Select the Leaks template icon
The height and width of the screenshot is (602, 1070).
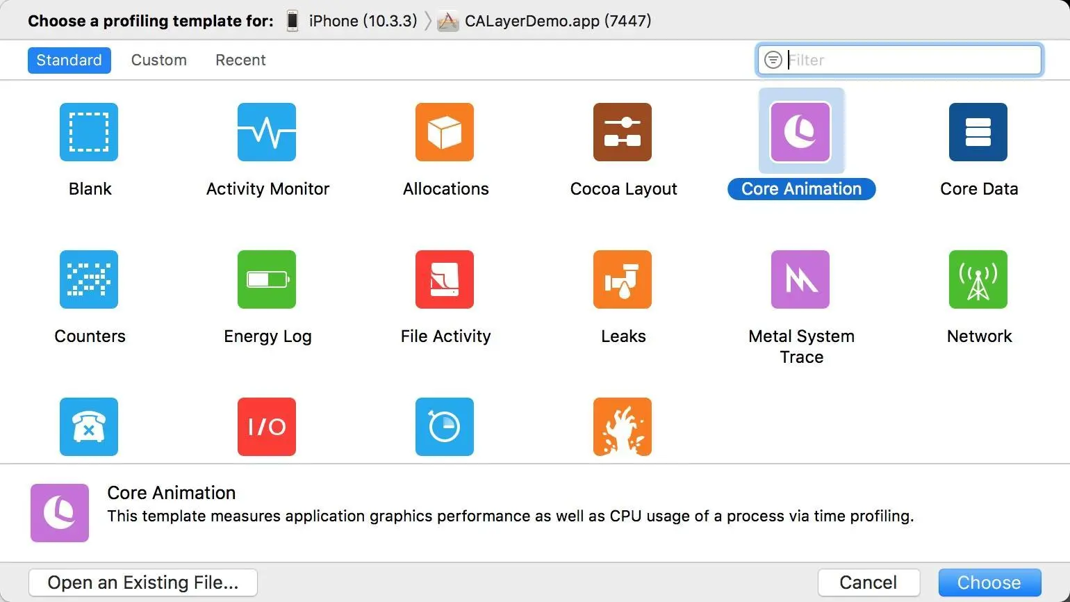[623, 279]
